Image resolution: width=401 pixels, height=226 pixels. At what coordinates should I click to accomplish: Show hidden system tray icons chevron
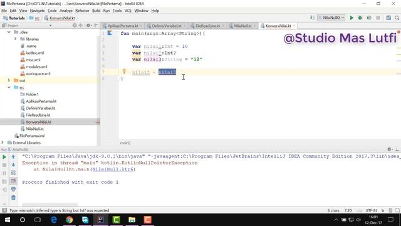336,220
